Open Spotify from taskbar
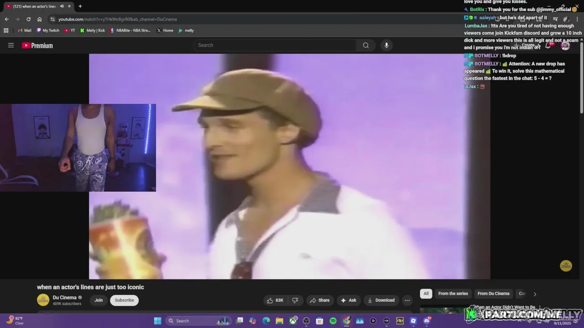The height and width of the screenshot is (328, 584). click(x=333, y=321)
